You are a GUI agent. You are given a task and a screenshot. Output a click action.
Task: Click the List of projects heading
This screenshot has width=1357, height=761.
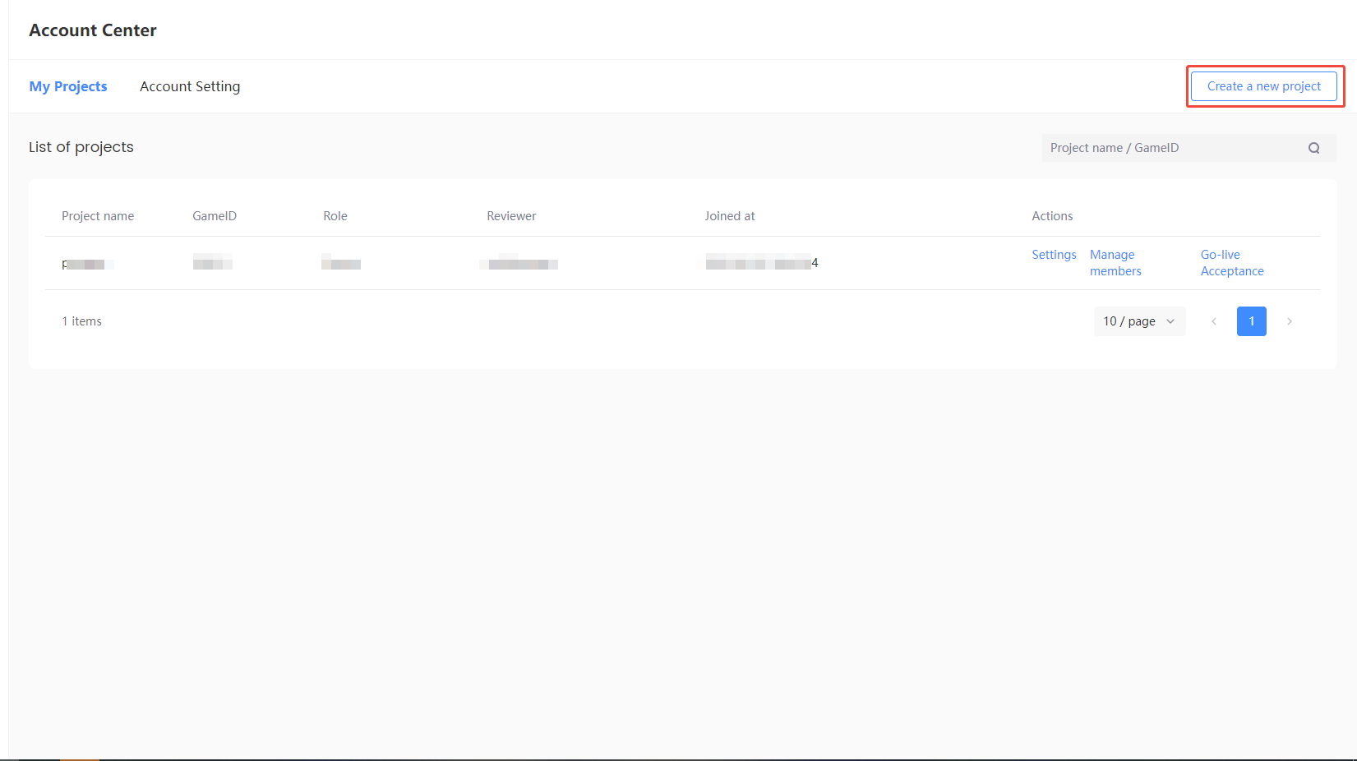tap(81, 147)
